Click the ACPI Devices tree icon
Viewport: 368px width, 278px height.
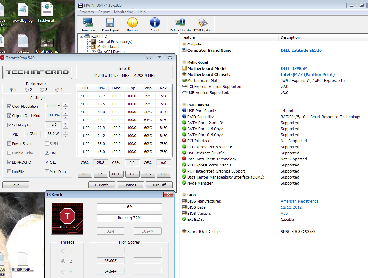[99, 51]
